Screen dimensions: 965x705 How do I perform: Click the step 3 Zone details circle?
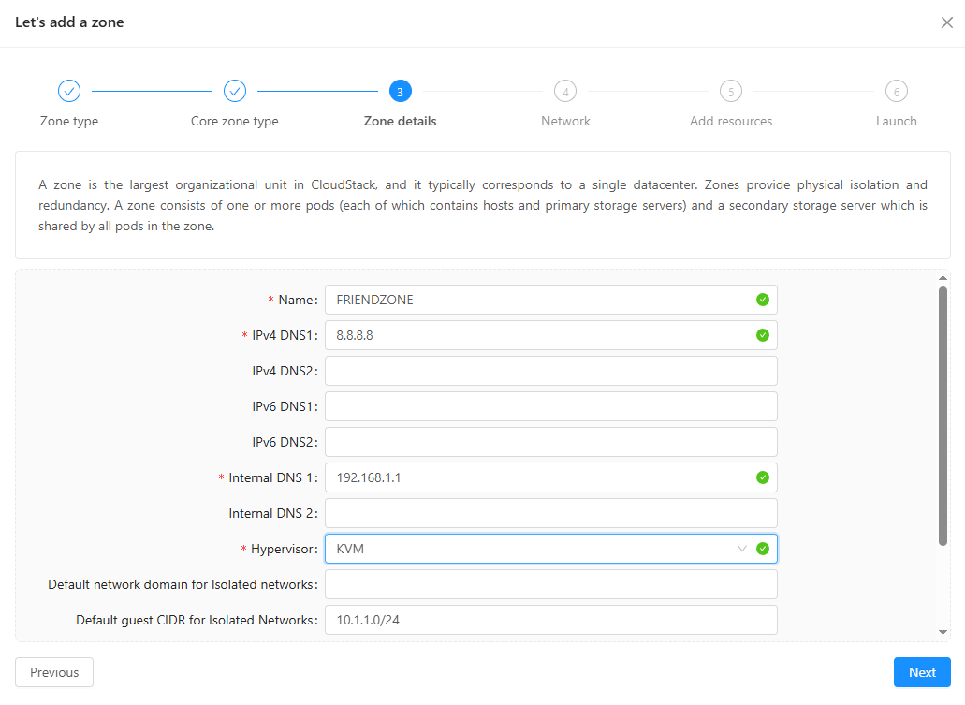400,91
